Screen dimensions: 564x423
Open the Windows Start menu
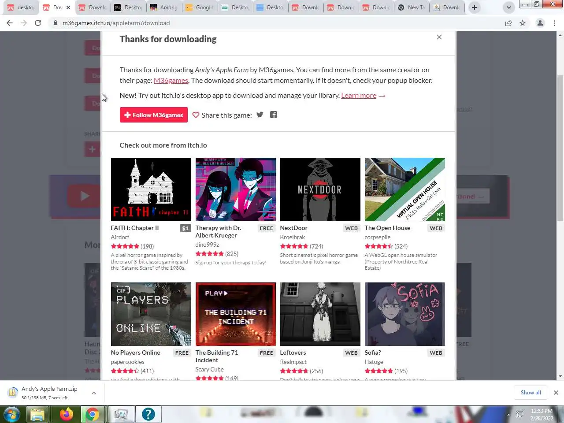[12, 414]
